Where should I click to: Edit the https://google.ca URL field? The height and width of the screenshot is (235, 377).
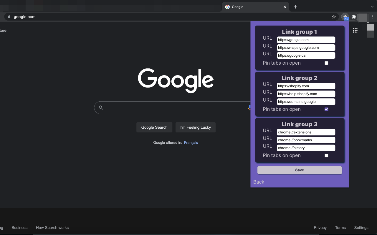(306, 56)
